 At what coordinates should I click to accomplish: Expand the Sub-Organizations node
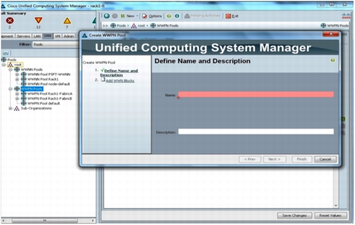pos(10,108)
